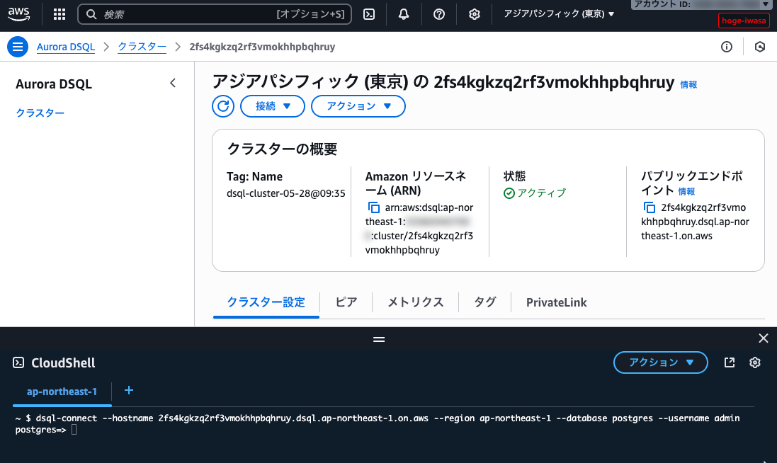Open the notifications bell
This screenshot has height=463, width=777.
(404, 14)
